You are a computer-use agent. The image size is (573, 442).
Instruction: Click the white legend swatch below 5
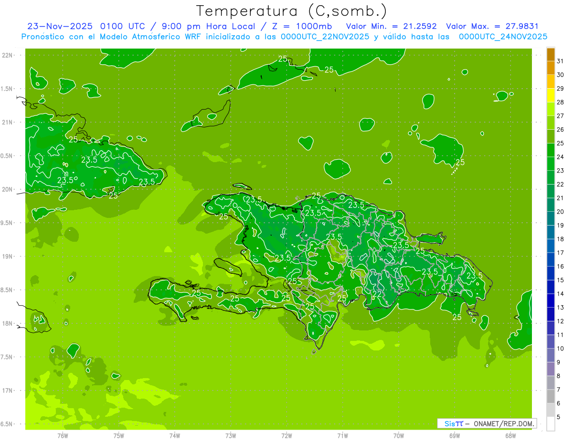[551, 424]
